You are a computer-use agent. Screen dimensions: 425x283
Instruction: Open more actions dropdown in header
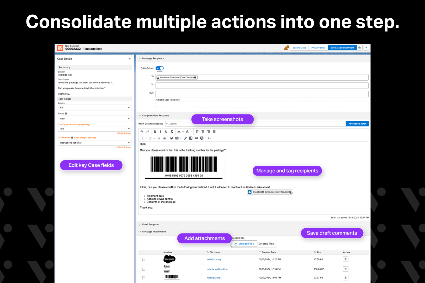click(366, 48)
